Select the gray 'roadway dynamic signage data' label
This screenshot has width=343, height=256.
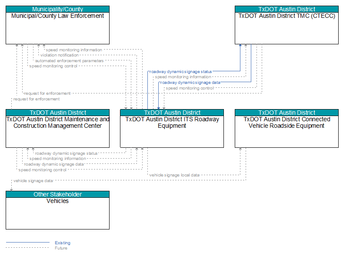pos(54,164)
